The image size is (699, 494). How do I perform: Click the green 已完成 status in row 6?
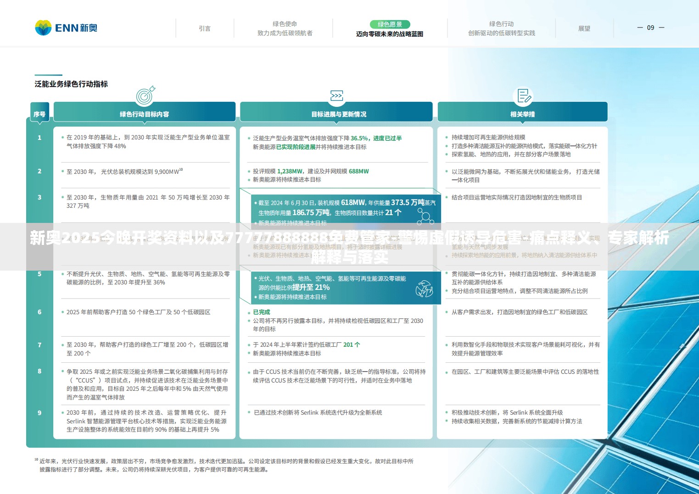click(262, 312)
